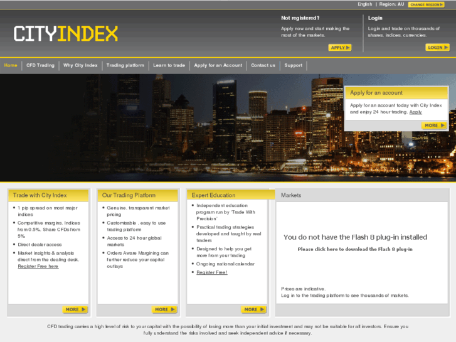
Task: Click the CITYINDEX logo
Action: (x=66, y=33)
